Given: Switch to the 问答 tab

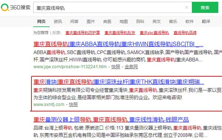Looking at the screenshot, I should (74, 21).
